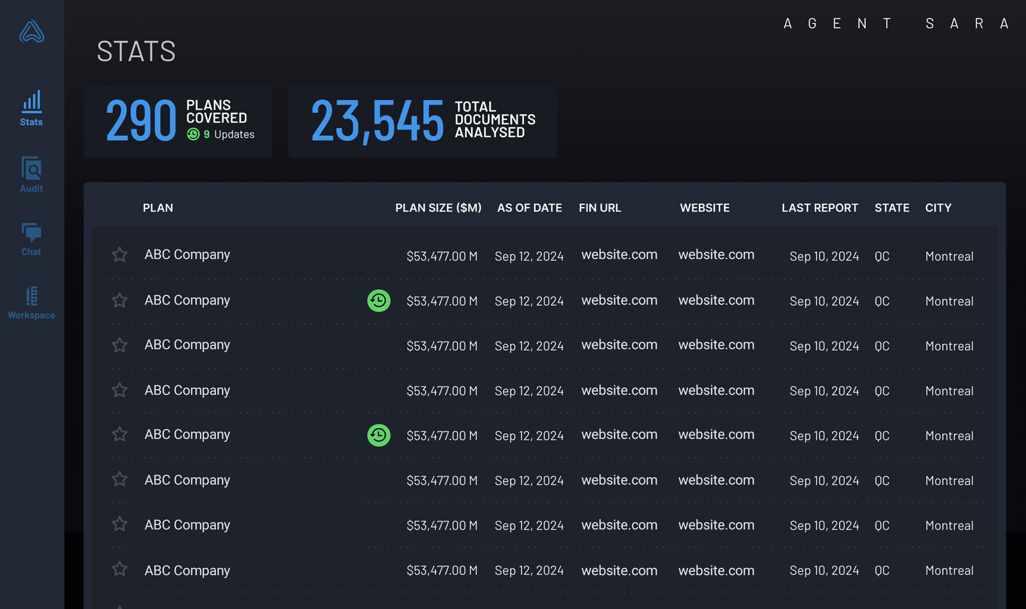Image resolution: width=1026 pixels, height=609 pixels.
Task: Click the State column header
Action: click(891, 208)
